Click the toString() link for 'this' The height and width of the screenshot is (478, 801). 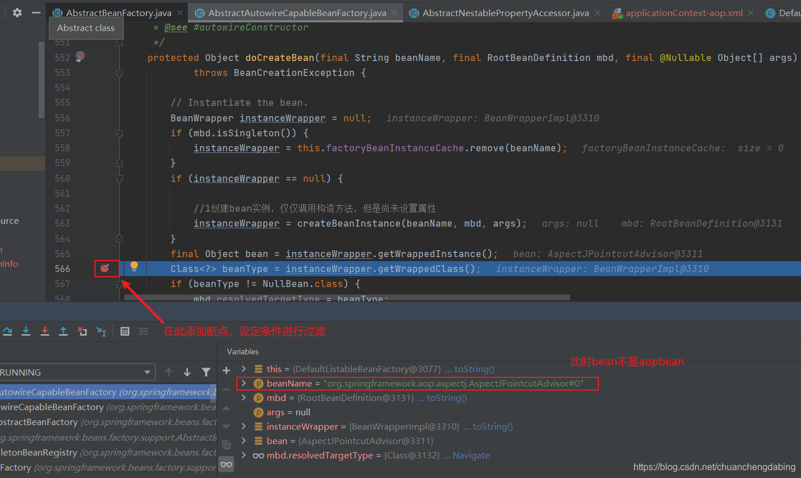pyautogui.click(x=474, y=369)
